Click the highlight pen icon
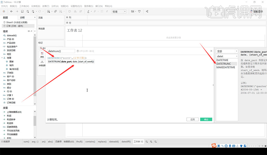 tap(88, 11)
